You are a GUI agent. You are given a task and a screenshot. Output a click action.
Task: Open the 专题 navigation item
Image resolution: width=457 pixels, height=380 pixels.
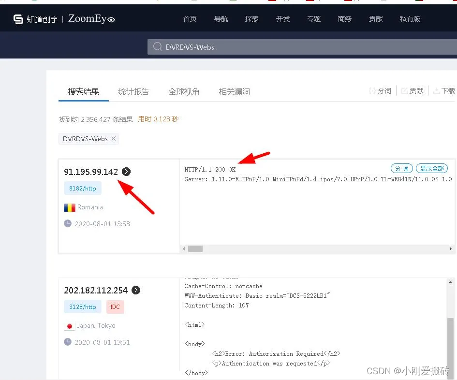pos(313,19)
